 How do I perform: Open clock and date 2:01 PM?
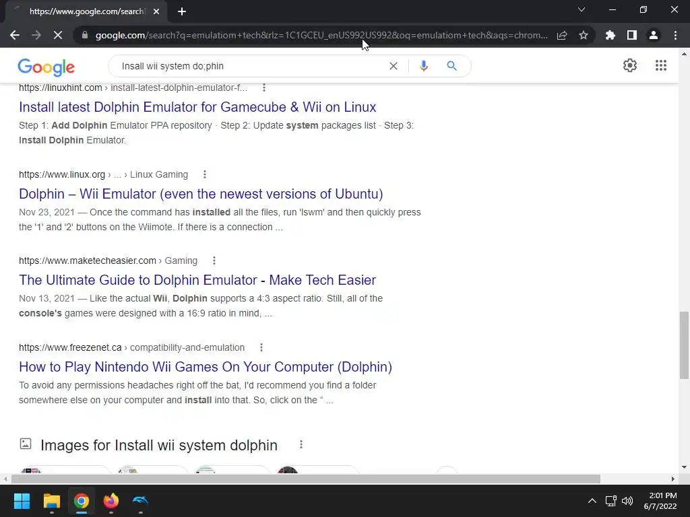click(x=660, y=501)
